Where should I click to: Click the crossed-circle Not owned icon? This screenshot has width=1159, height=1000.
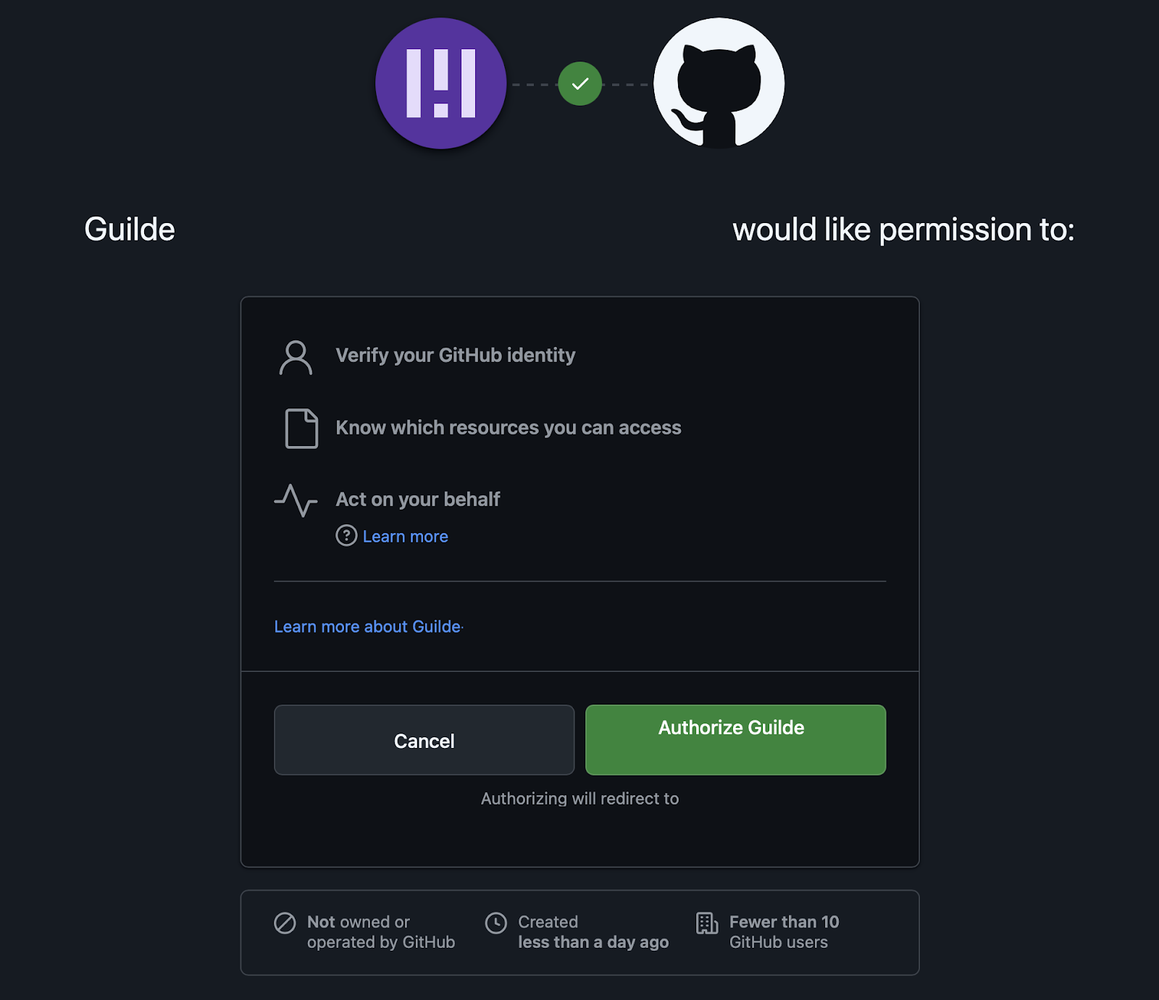(x=285, y=923)
